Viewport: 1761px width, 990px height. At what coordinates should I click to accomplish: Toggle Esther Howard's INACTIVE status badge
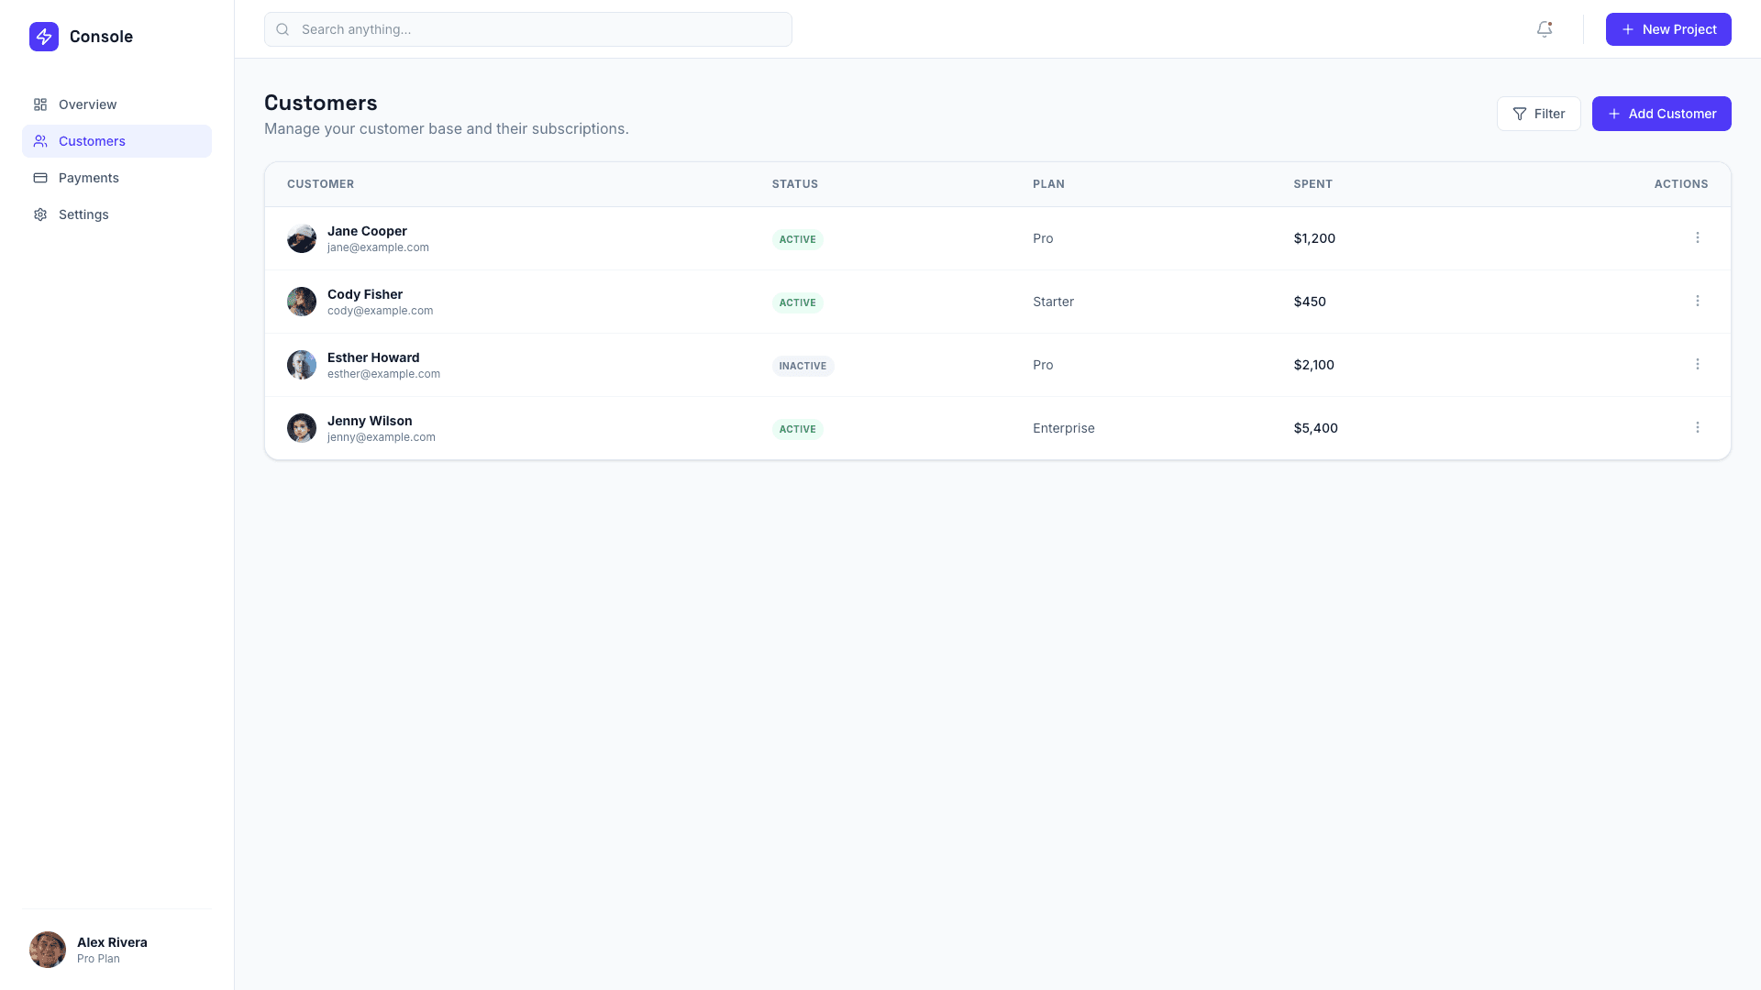click(803, 366)
